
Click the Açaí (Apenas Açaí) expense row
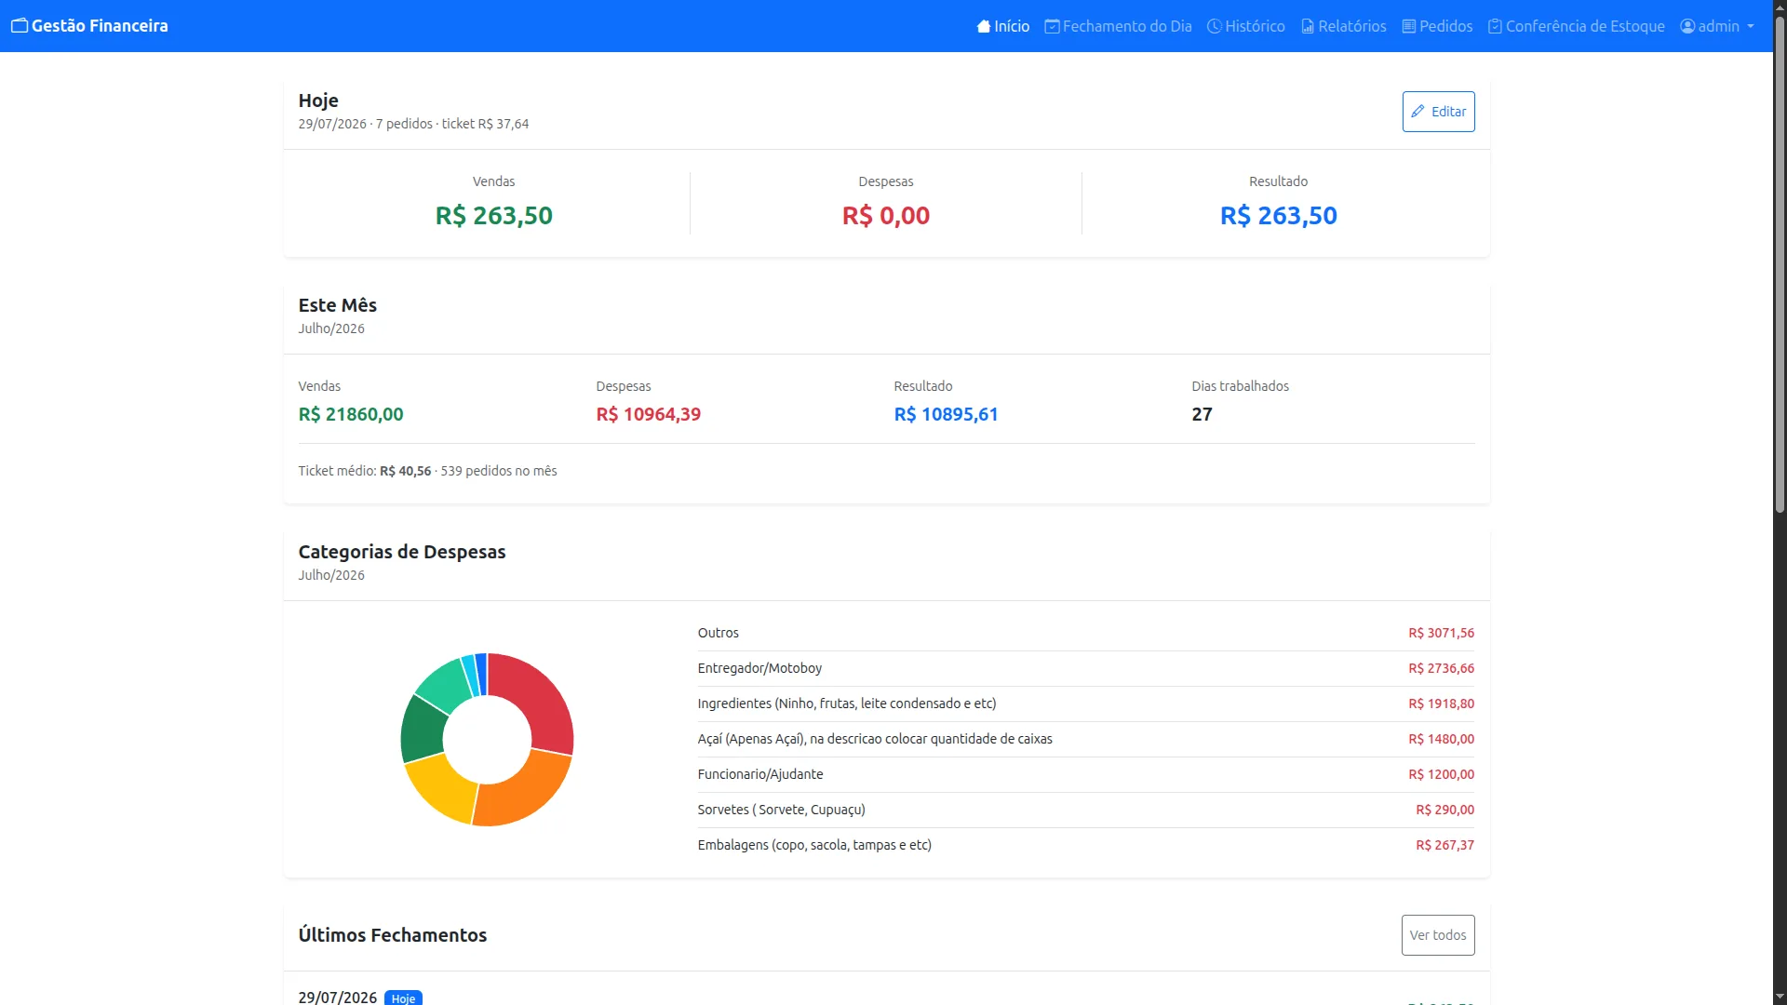click(x=1085, y=739)
